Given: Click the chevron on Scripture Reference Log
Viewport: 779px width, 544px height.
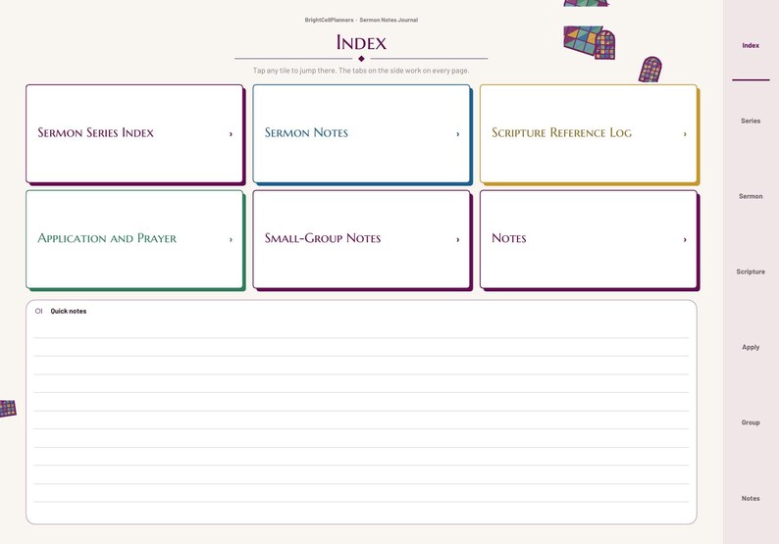Looking at the screenshot, I should click(685, 134).
